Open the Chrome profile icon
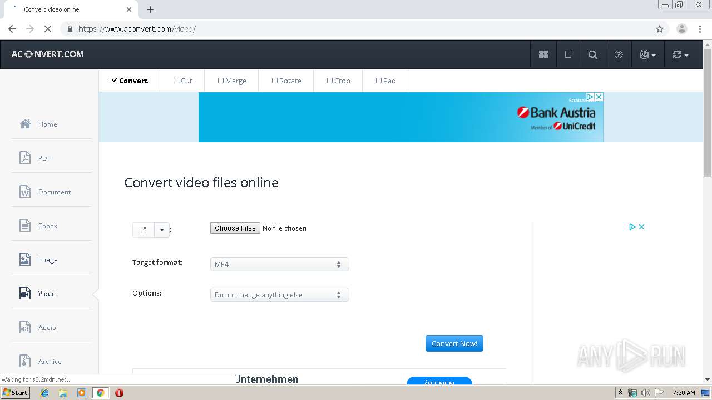 click(x=681, y=29)
